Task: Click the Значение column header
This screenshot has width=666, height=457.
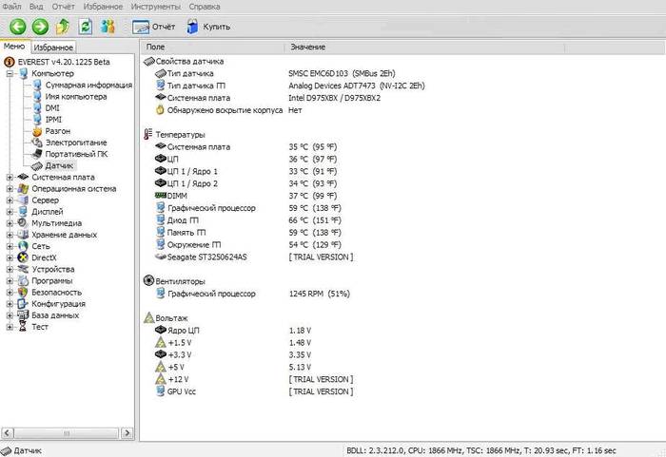Action: [307, 47]
